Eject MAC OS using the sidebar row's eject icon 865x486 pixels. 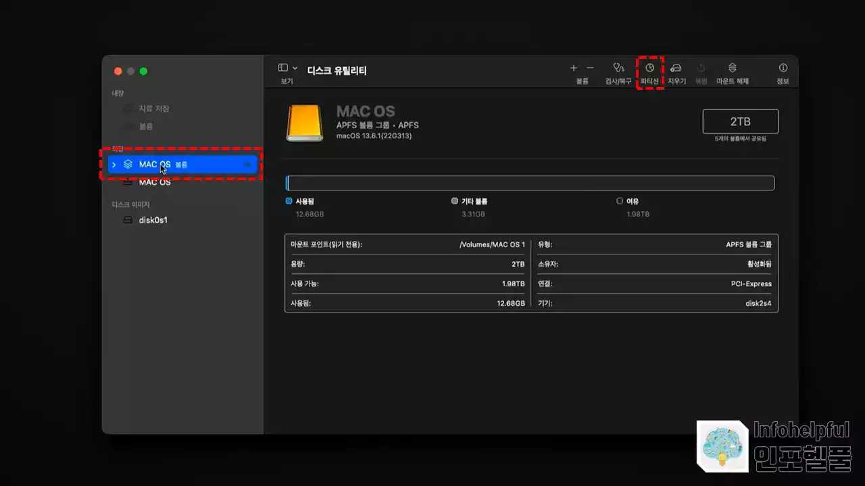point(248,165)
